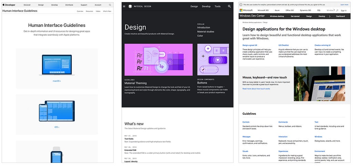Click Introduction under Popular
Viewport: 353px width, 166px height.
203,28
